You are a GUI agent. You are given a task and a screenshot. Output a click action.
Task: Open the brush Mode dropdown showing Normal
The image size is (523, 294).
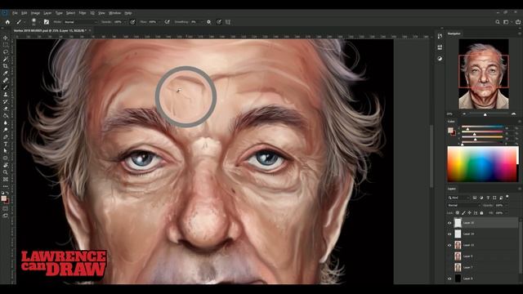tap(81, 22)
